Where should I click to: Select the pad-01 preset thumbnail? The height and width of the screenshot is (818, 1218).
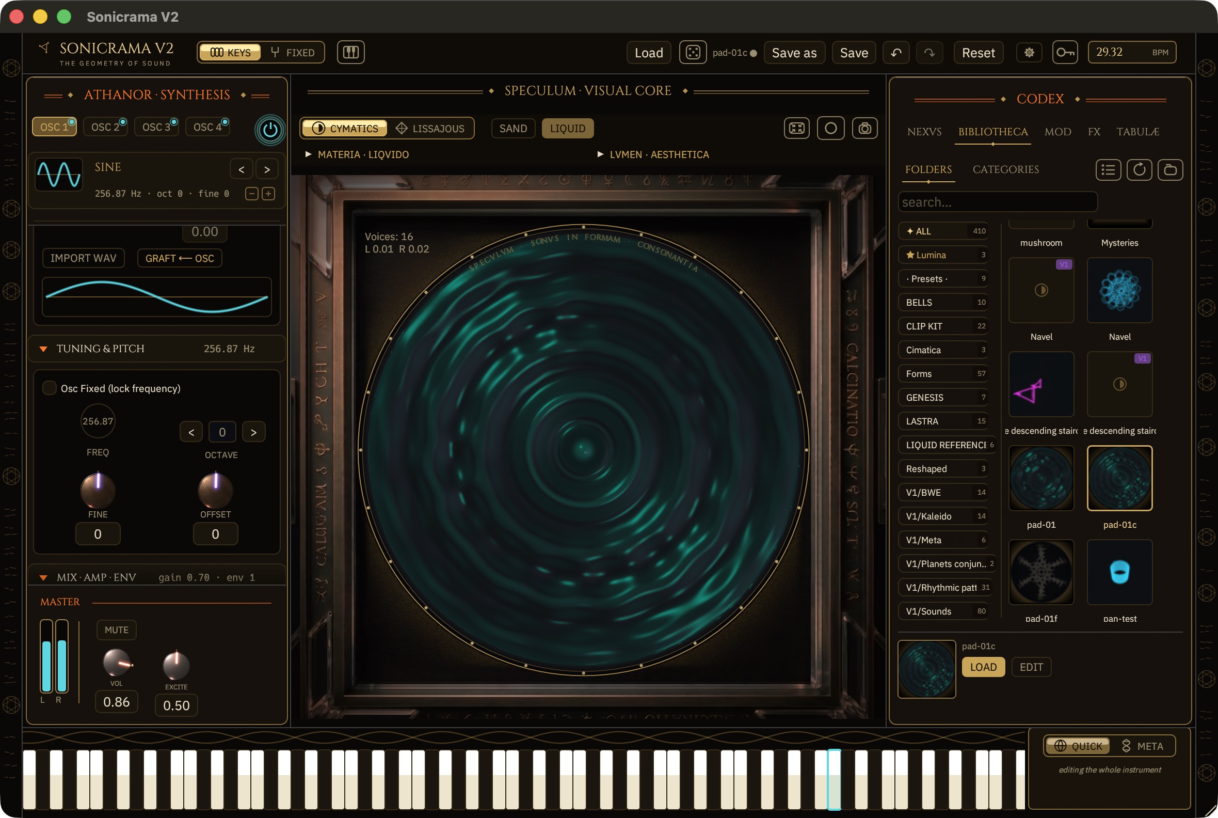1041,478
